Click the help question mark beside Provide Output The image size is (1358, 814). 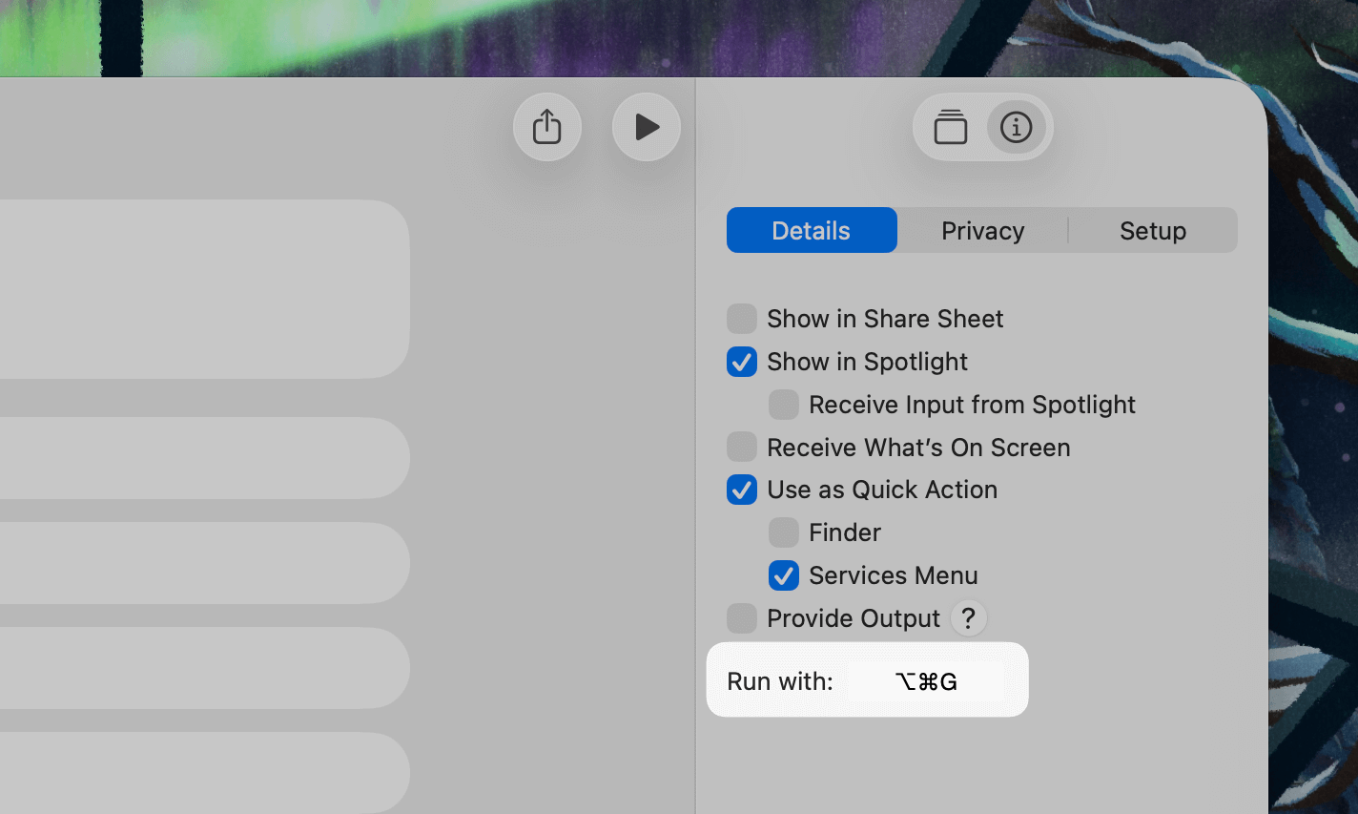968,618
